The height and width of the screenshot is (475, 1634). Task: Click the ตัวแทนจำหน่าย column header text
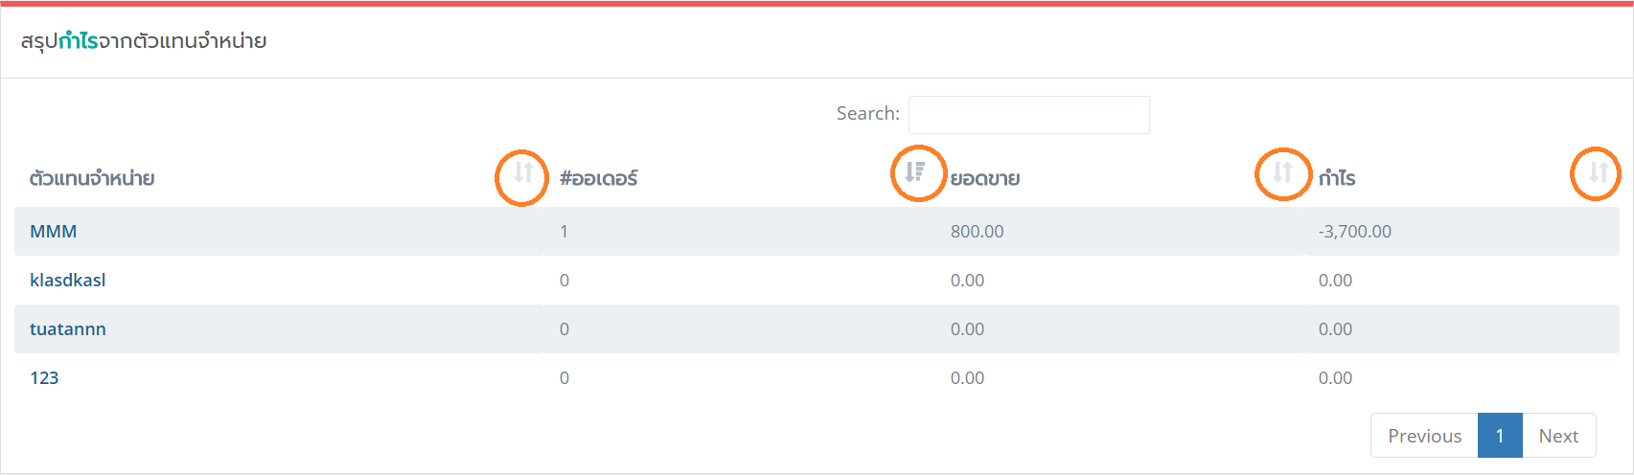(92, 178)
